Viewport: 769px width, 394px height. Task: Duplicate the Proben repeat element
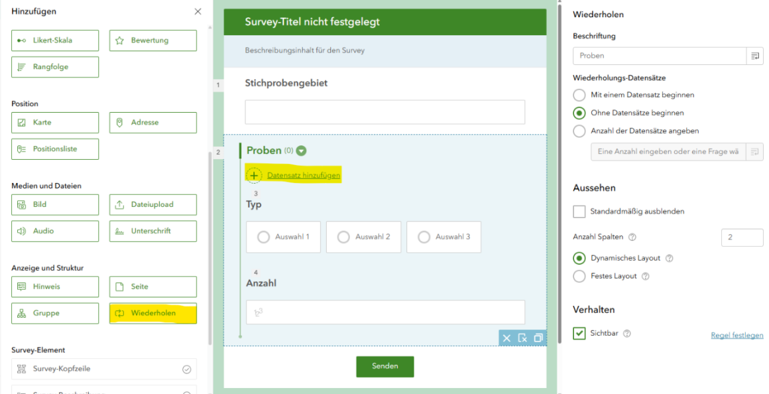point(538,338)
